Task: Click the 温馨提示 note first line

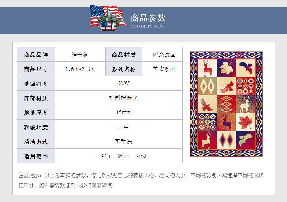Action: pyautogui.click(x=141, y=175)
